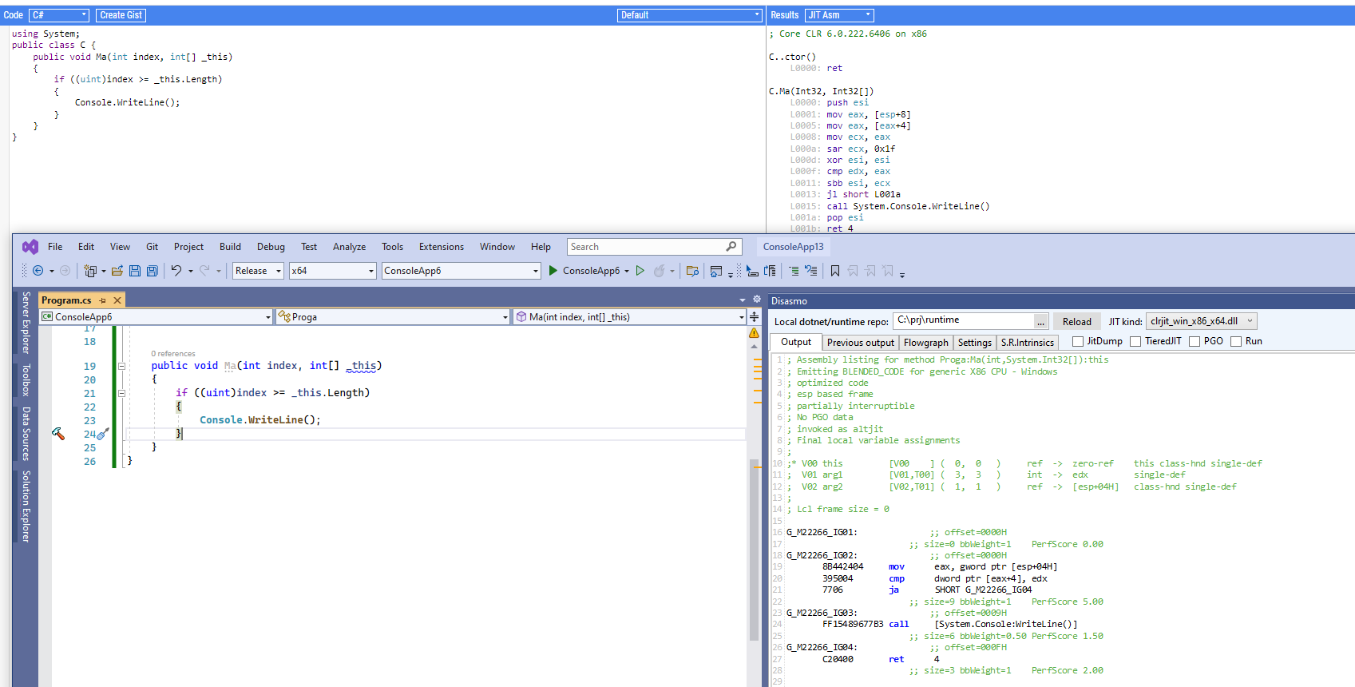Viewport: 1355px width, 687px height.
Task: Switch to the Flowgraph tab
Action: click(926, 343)
